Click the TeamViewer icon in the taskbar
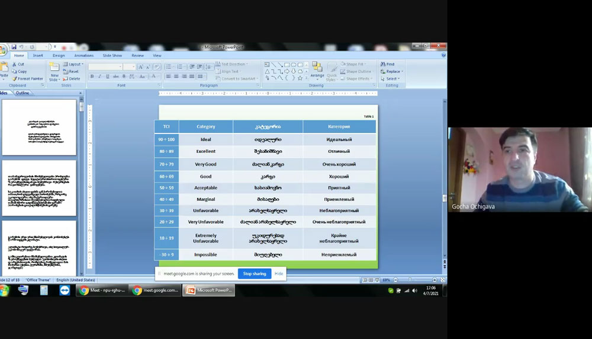This screenshot has width=592, height=339. (64, 290)
